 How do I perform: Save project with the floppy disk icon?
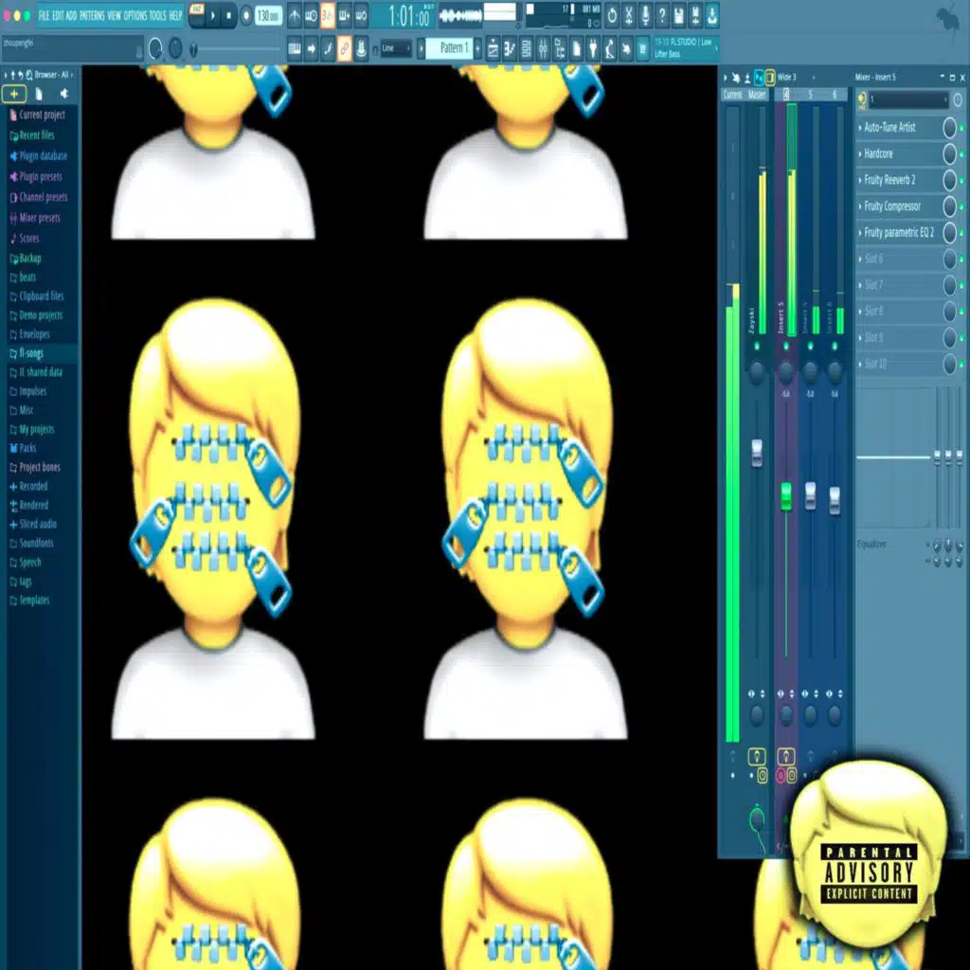click(x=678, y=16)
